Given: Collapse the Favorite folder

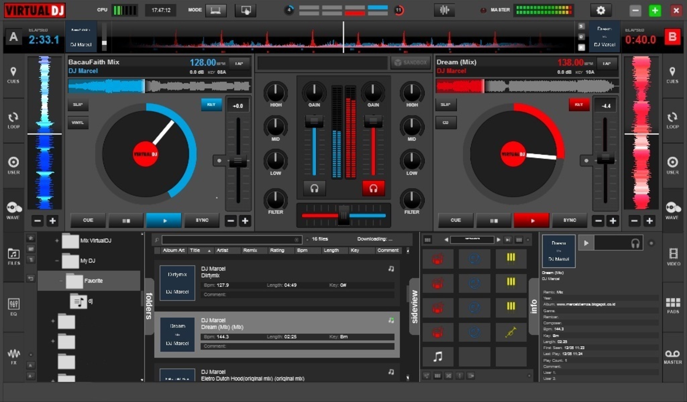Looking at the screenshot, I should [61, 281].
